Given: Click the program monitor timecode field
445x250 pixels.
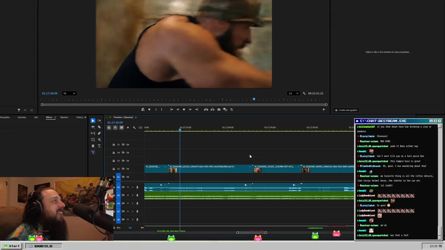Looking at the screenshot, I should tap(50, 93).
